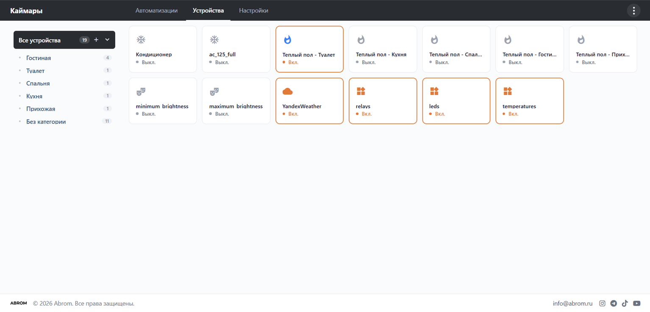Click the ac_125_full device name

pyautogui.click(x=222, y=55)
